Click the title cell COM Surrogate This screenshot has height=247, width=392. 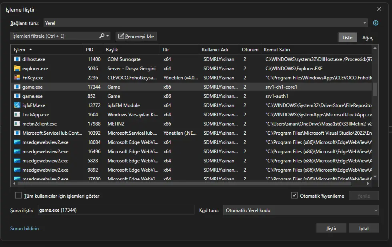124,59
